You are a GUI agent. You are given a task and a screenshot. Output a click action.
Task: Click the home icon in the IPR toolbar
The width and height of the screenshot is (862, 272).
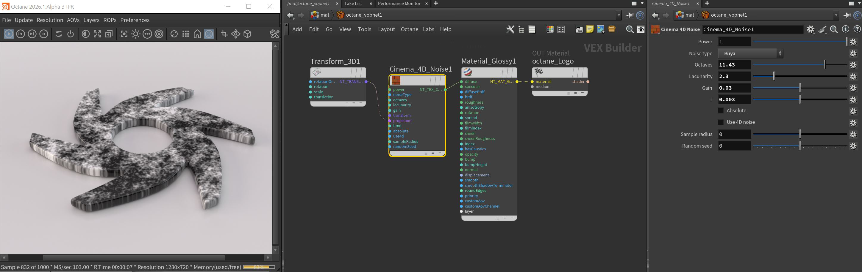click(x=197, y=34)
